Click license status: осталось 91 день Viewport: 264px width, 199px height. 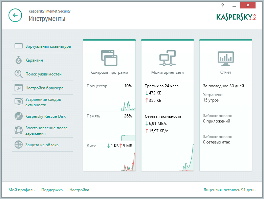[229, 190]
